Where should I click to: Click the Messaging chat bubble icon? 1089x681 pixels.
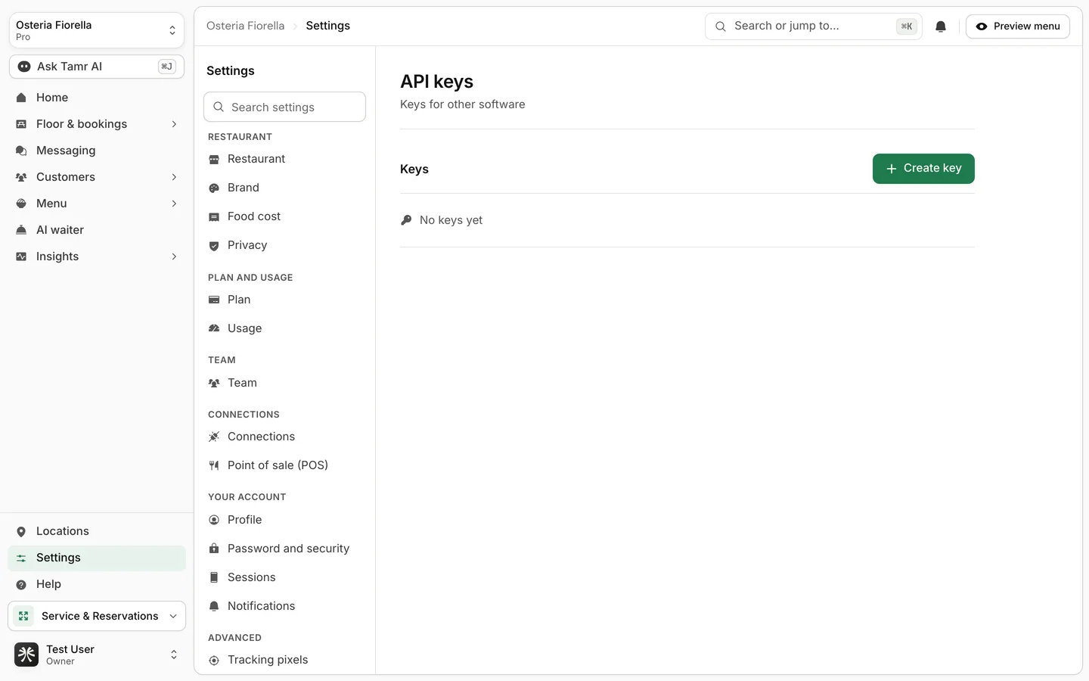(x=21, y=151)
